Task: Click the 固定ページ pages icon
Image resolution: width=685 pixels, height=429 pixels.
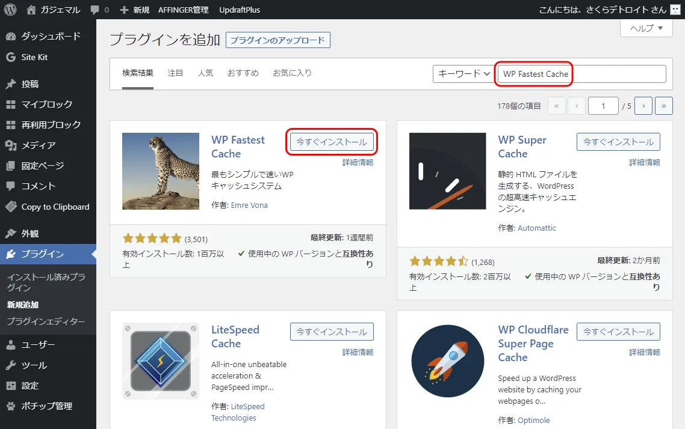Action: pos(11,166)
